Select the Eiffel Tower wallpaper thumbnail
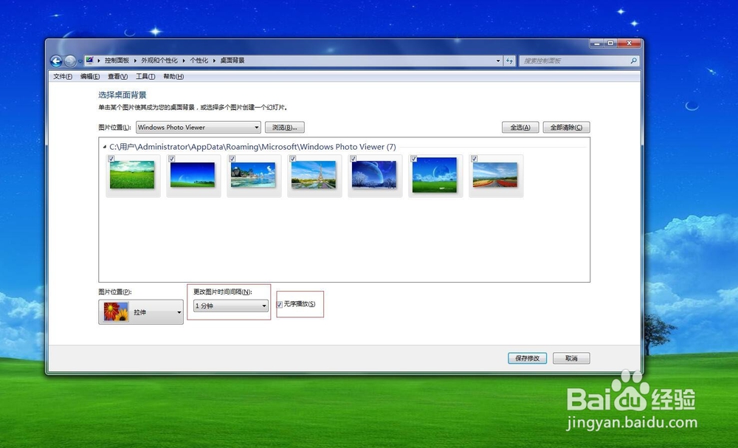Screen dimensions: 738x448 314,175
